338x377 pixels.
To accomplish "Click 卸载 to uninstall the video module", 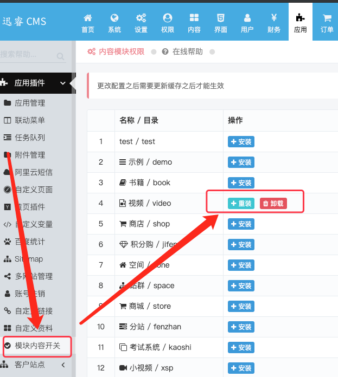I will [273, 204].
